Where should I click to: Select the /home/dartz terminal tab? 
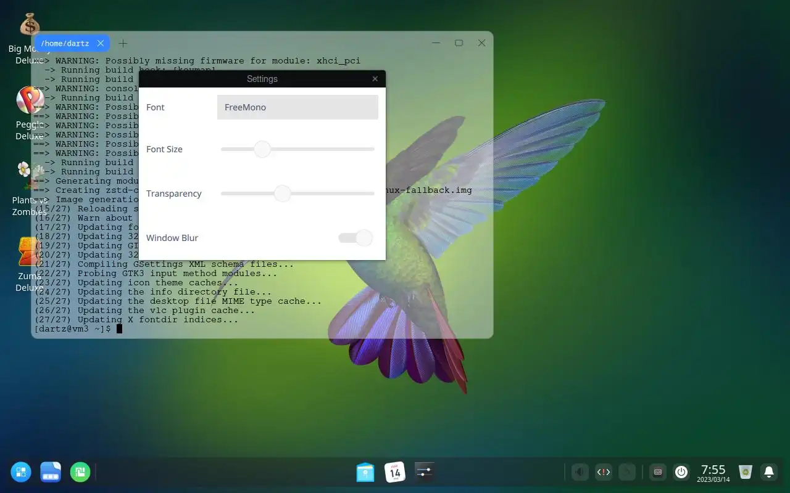click(65, 43)
